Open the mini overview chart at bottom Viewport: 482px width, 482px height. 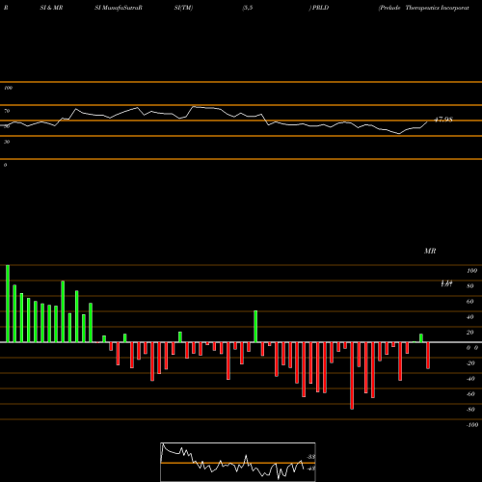[x=238, y=462]
